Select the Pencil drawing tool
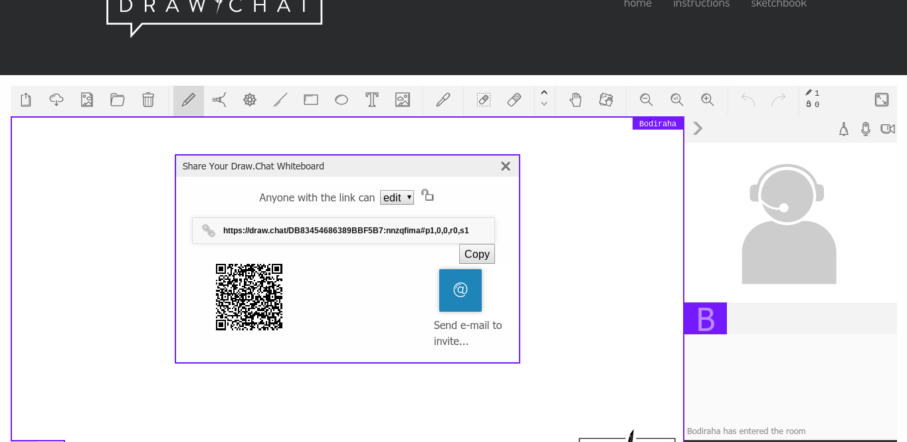The height and width of the screenshot is (442, 907). click(189, 100)
